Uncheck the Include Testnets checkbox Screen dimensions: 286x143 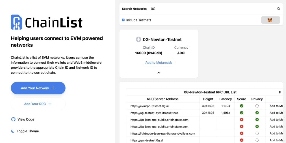(x=123, y=20)
